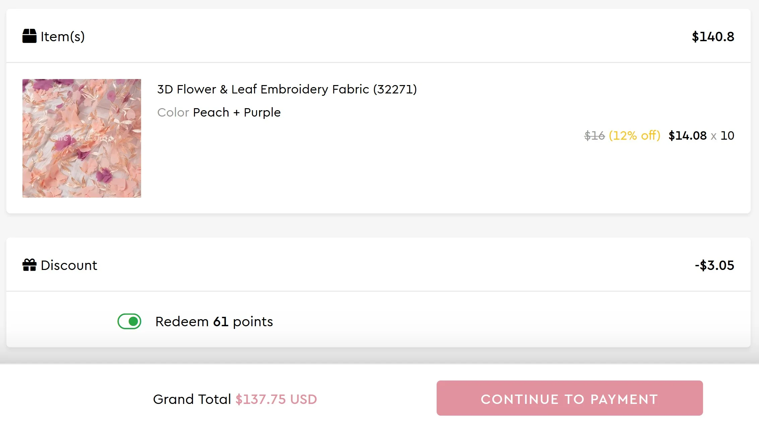759x422 pixels.
Task: Click the $14.08 unit price
Action: point(687,136)
